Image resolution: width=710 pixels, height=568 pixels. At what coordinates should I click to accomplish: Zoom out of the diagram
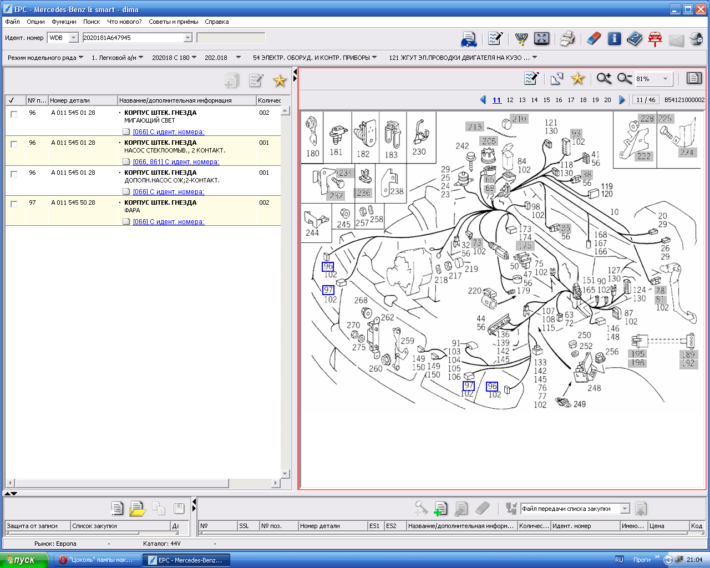pos(625,78)
